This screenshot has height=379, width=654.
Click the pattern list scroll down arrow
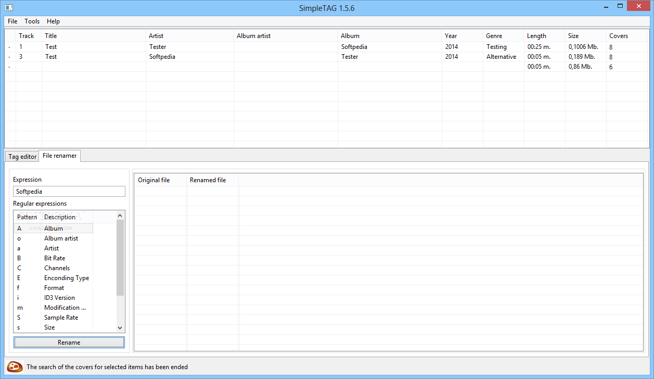coord(121,328)
